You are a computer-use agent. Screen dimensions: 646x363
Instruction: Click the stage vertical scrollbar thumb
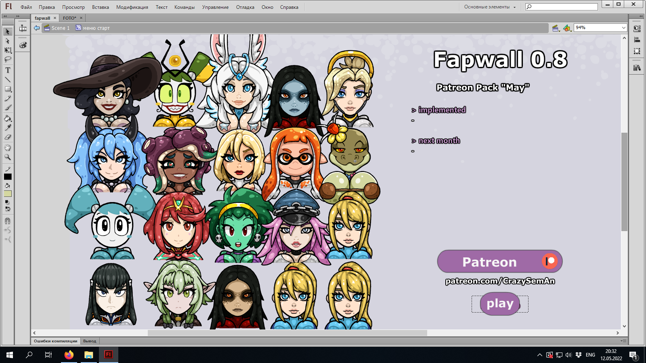tap(624, 181)
